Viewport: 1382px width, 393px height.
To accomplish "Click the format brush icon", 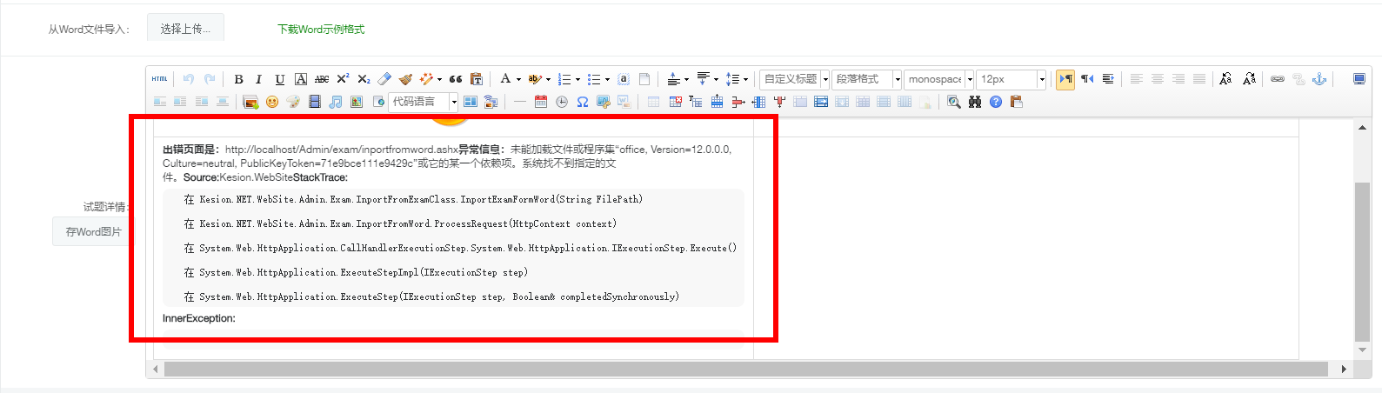I will coord(405,79).
